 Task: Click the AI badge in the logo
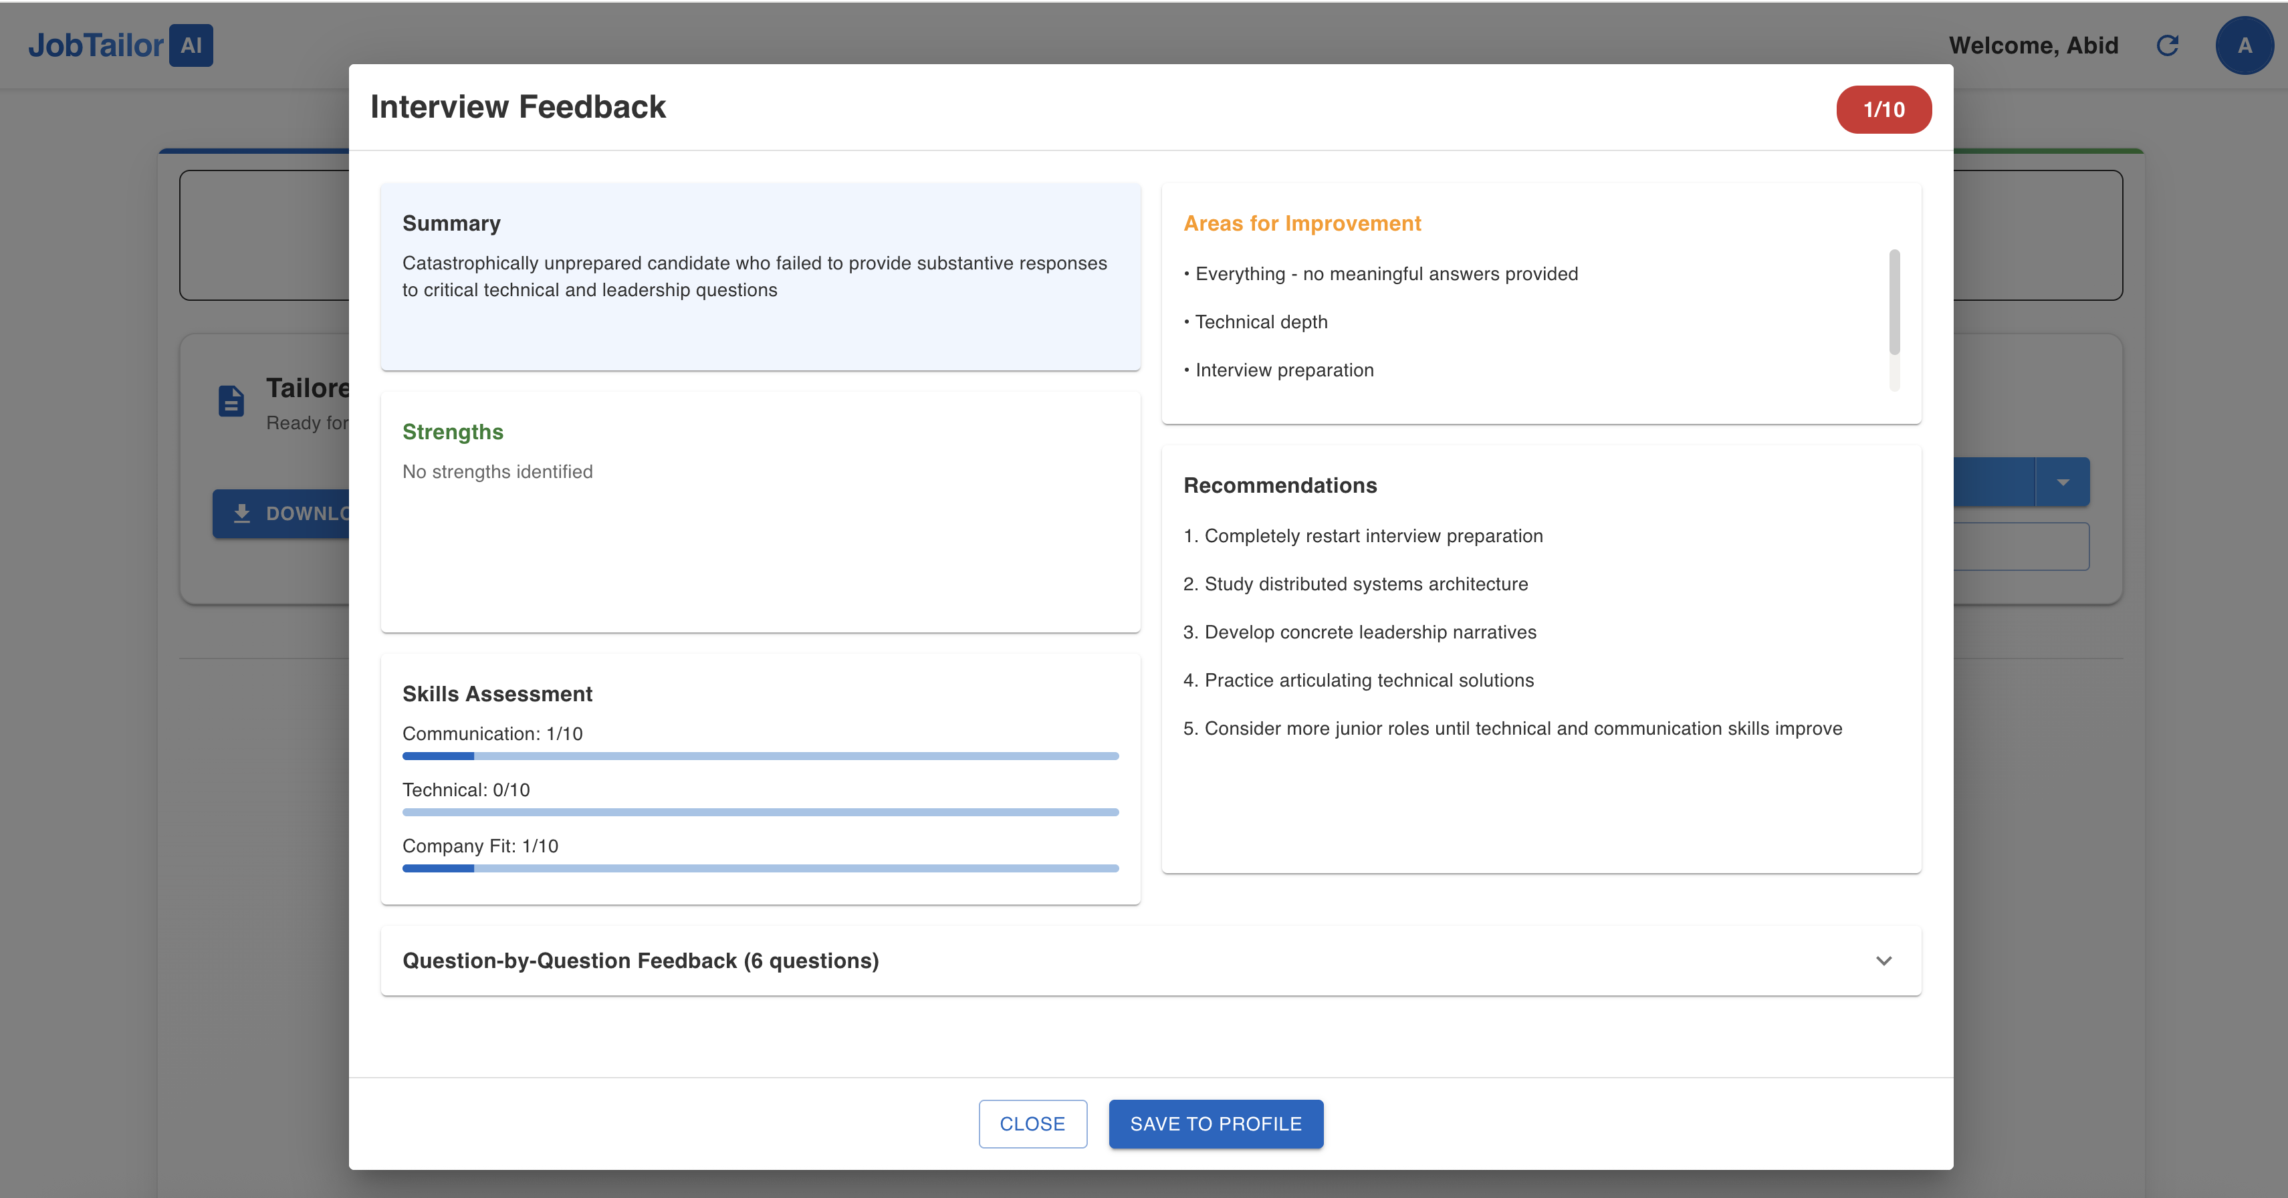point(192,44)
